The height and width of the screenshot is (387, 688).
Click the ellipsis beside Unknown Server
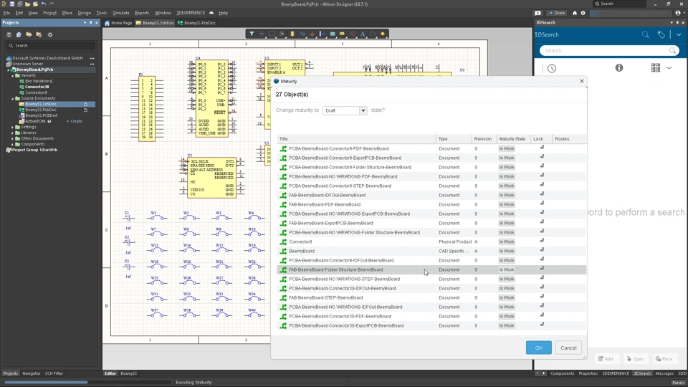[92, 64]
